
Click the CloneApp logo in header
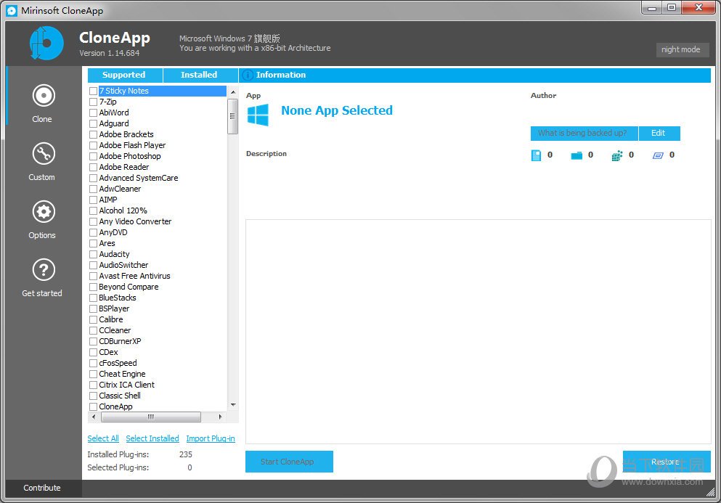46,43
